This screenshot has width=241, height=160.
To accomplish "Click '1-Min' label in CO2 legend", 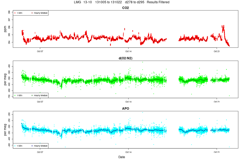I will point(20,13).
